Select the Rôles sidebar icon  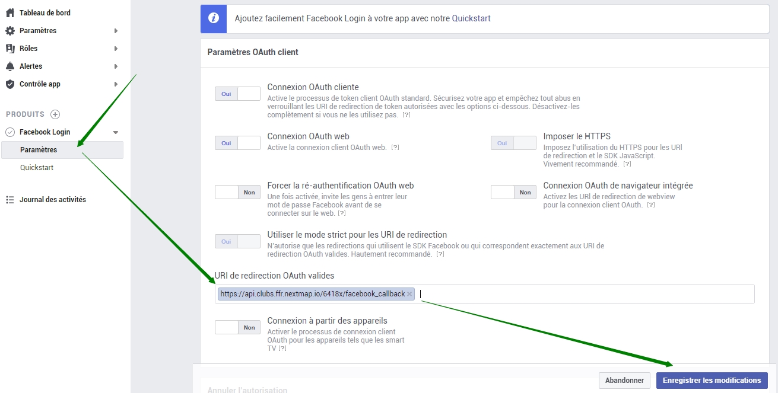[9, 48]
